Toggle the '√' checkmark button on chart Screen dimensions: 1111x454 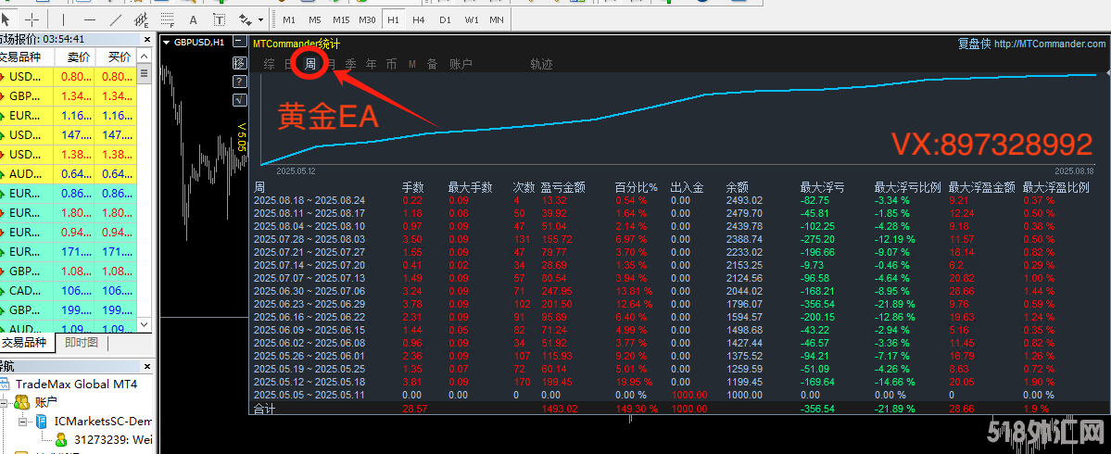[239, 99]
